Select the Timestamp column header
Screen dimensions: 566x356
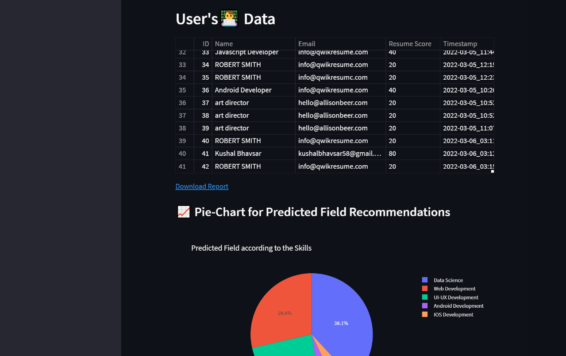coord(460,43)
